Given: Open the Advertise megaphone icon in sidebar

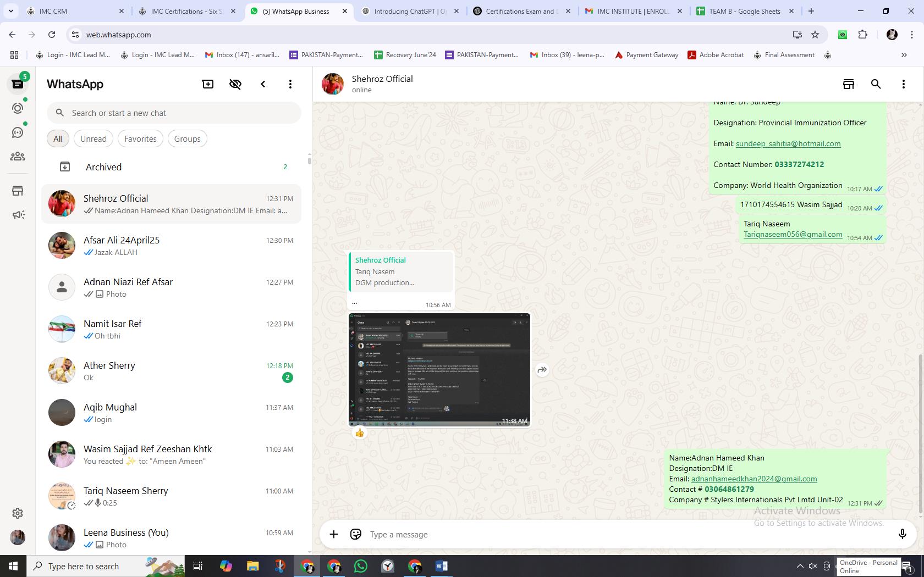Looking at the screenshot, I should [x=18, y=215].
